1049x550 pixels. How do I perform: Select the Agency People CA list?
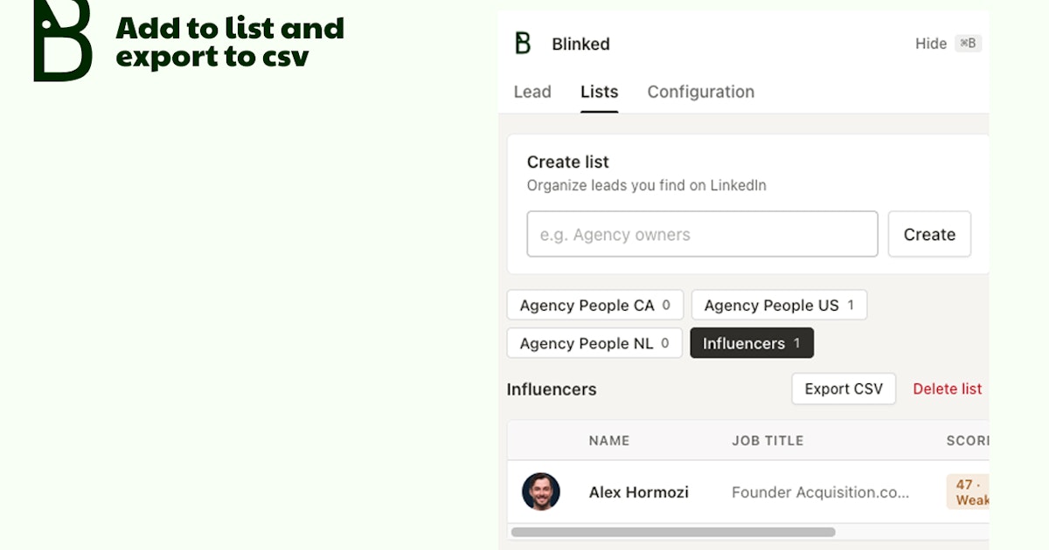point(595,306)
